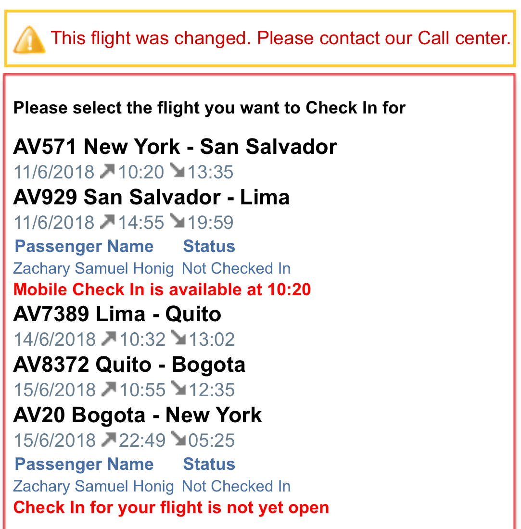Click the flight changed call center warning
521x529 pixels.
coord(280,38)
